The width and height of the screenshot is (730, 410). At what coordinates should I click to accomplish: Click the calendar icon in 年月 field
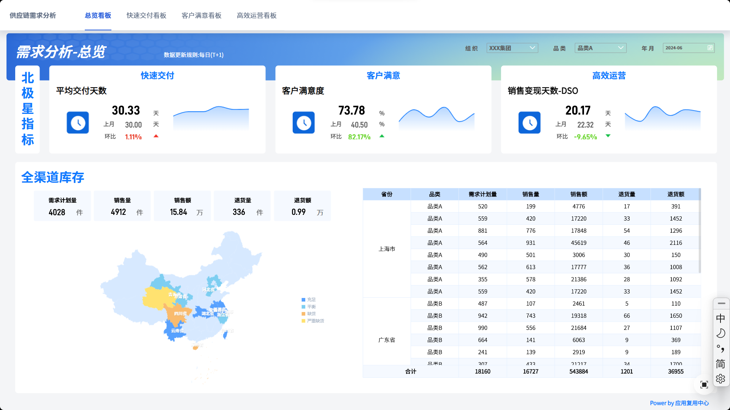710,48
